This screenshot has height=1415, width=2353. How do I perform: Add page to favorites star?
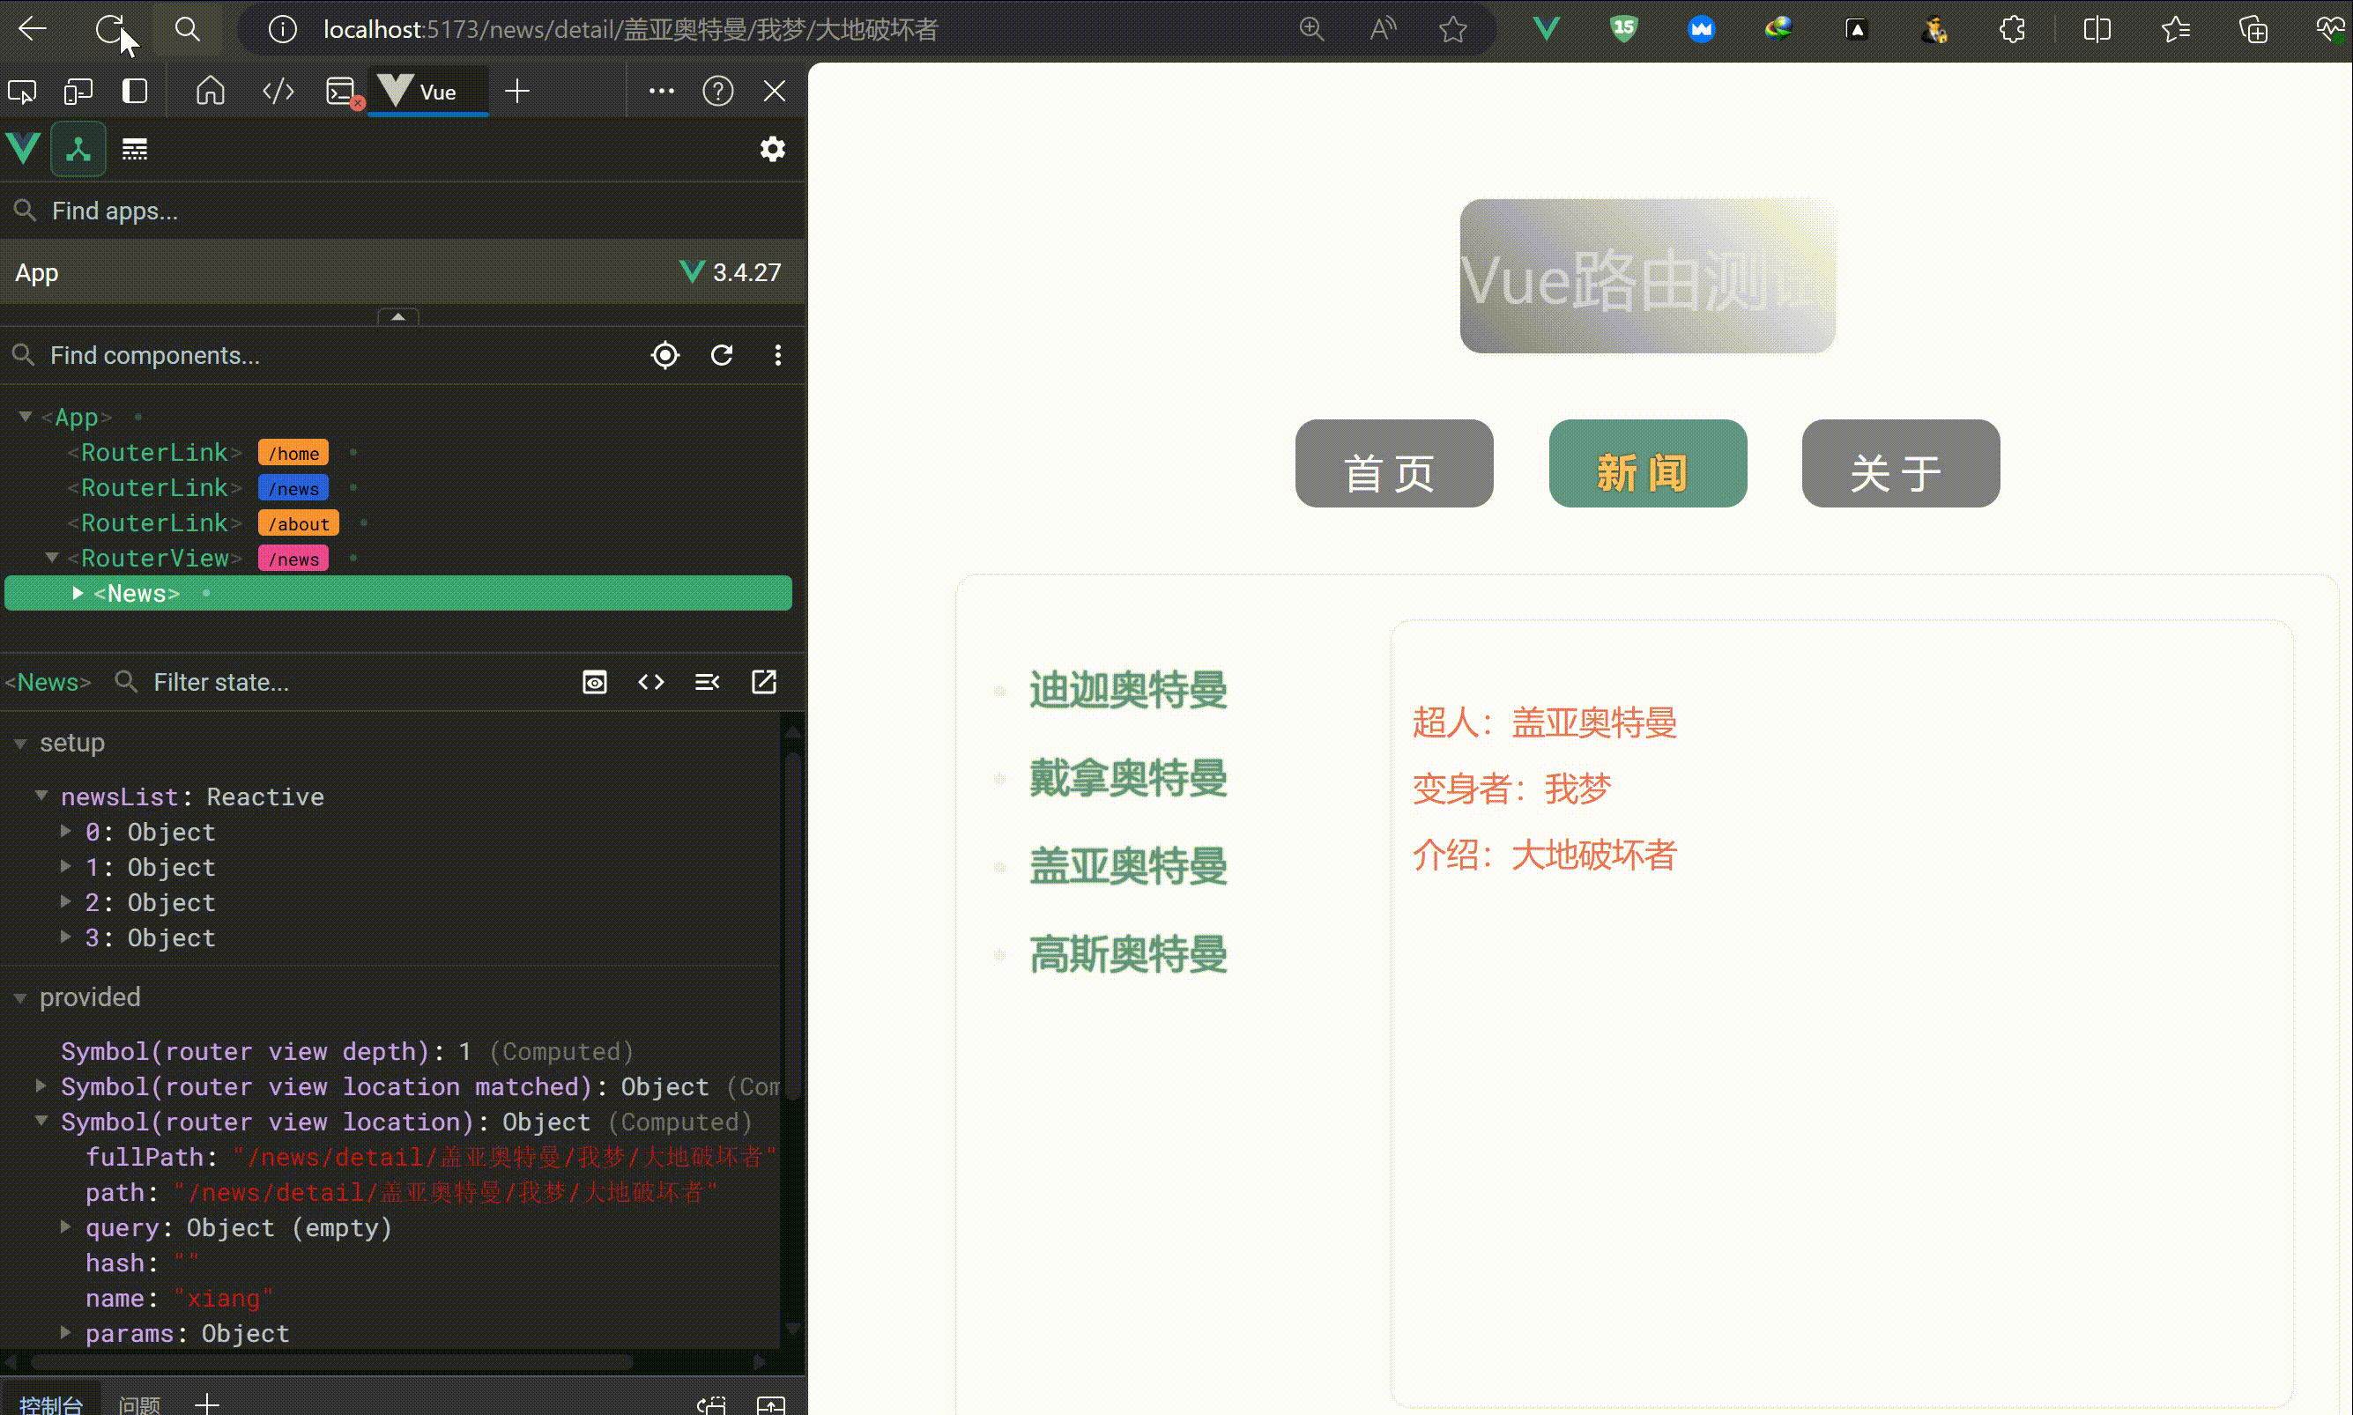point(1452,30)
